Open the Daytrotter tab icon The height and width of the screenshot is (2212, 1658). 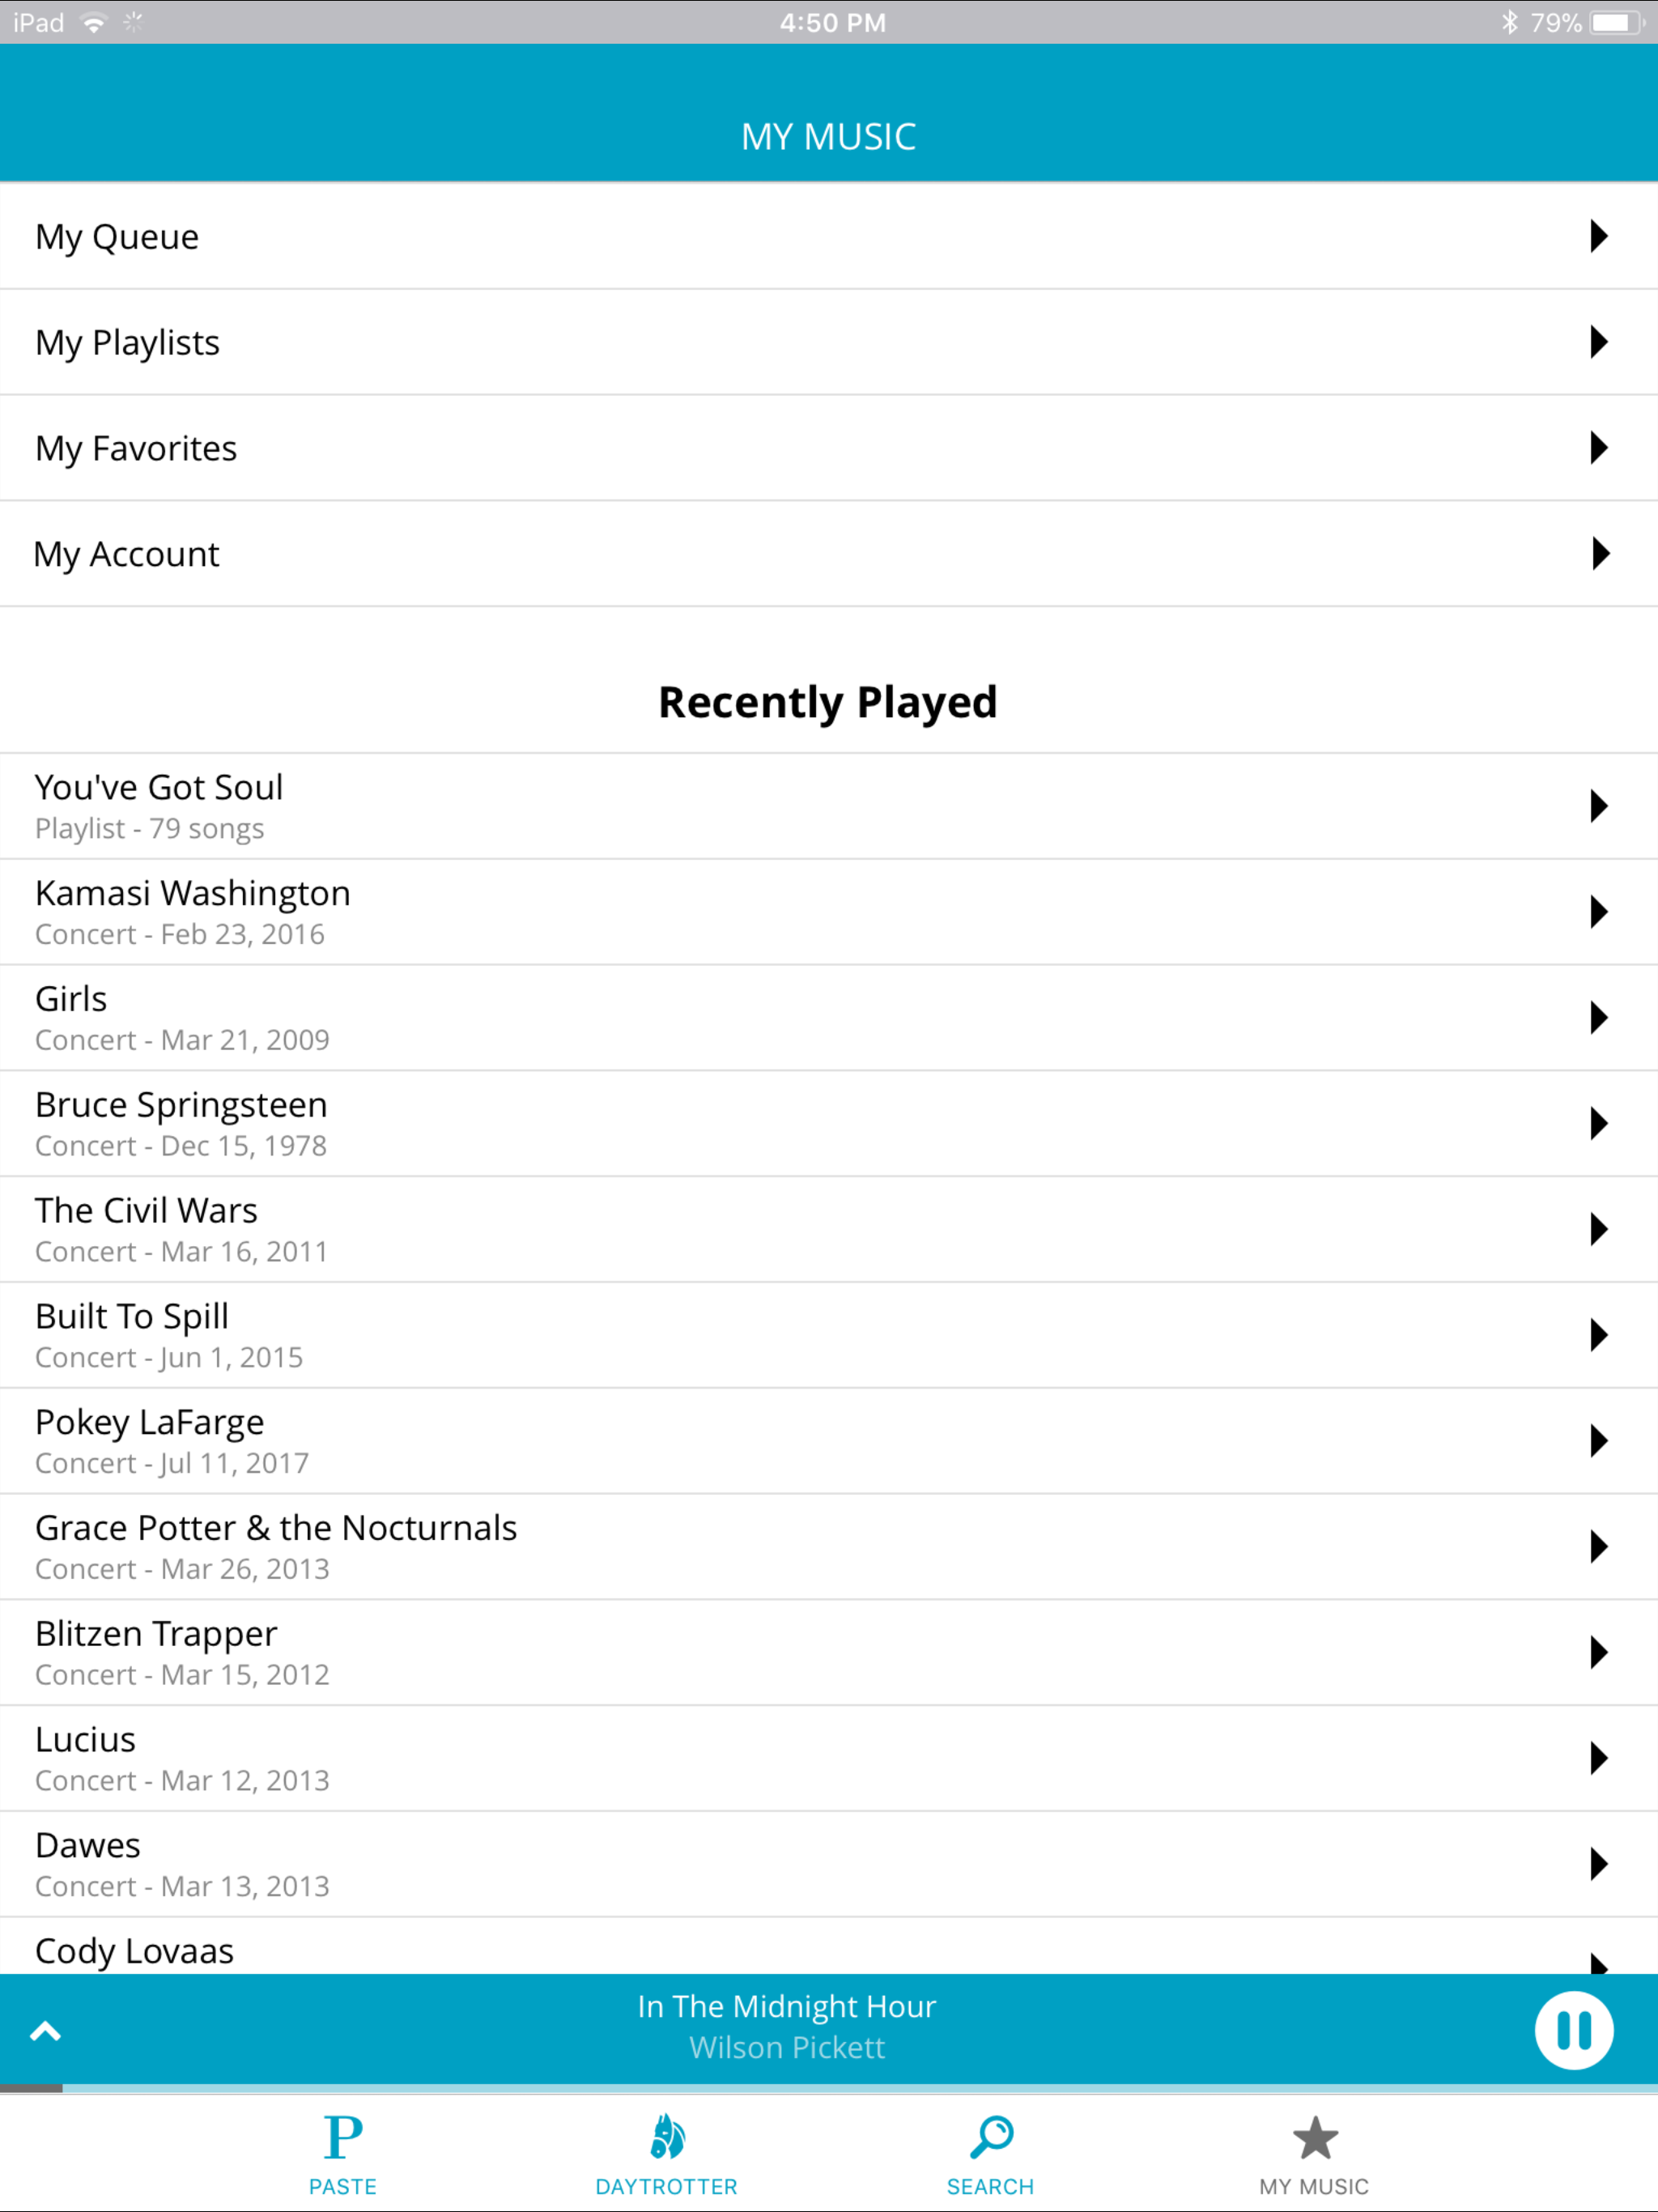[x=667, y=2137]
